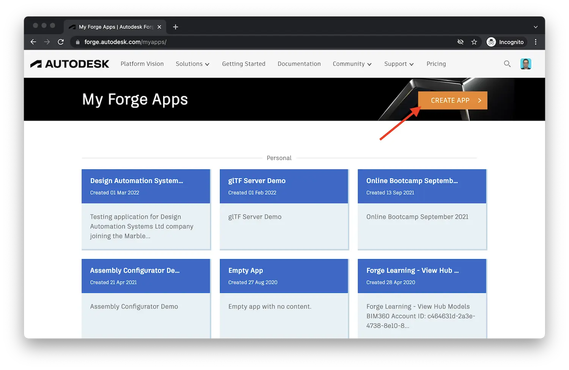Image resolution: width=569 pixels, height=370 pixels.
Task: Open Assembly Configurator De... app title
Action: click(135, 271)
